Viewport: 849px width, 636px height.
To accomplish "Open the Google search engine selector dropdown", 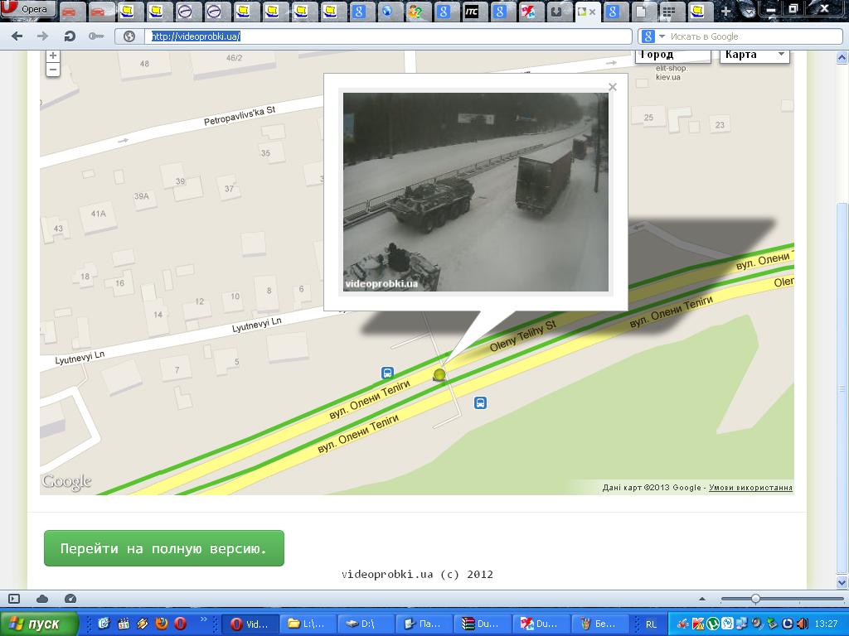I will click(x=653, y=36).
